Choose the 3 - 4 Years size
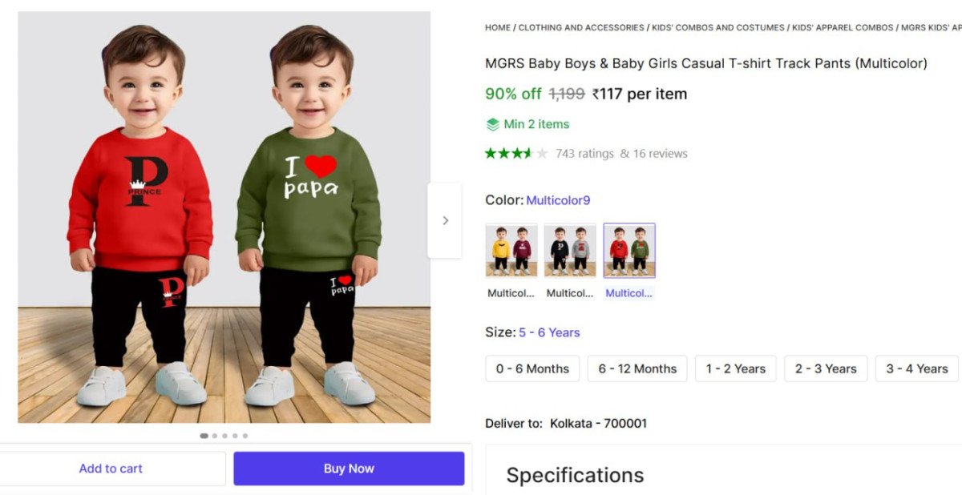This screenshot has width=962, height=495. pos(917,368)
